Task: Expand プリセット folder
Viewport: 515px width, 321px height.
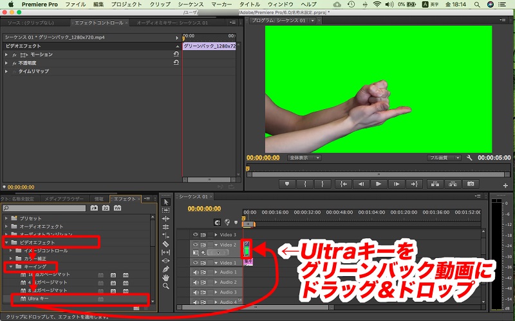Action: (6, 218)
